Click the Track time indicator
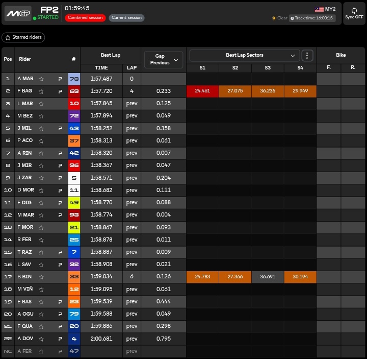367x359 pixels. coord(312,18)
